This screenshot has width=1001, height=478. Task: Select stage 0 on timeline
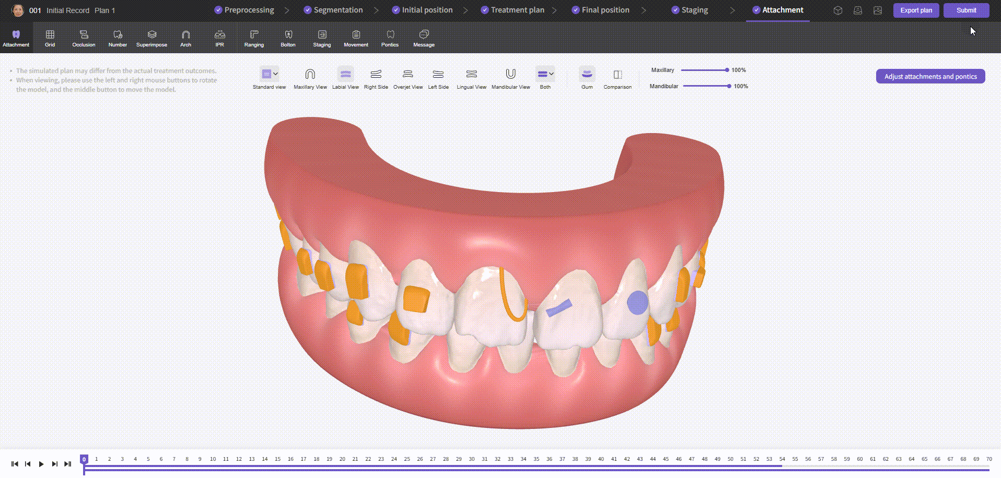click(x=84, y=459)
